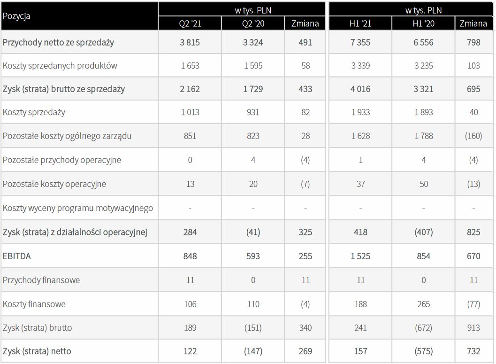Select the Zmiana header beside Q2 '20

[x=305, y=24]
